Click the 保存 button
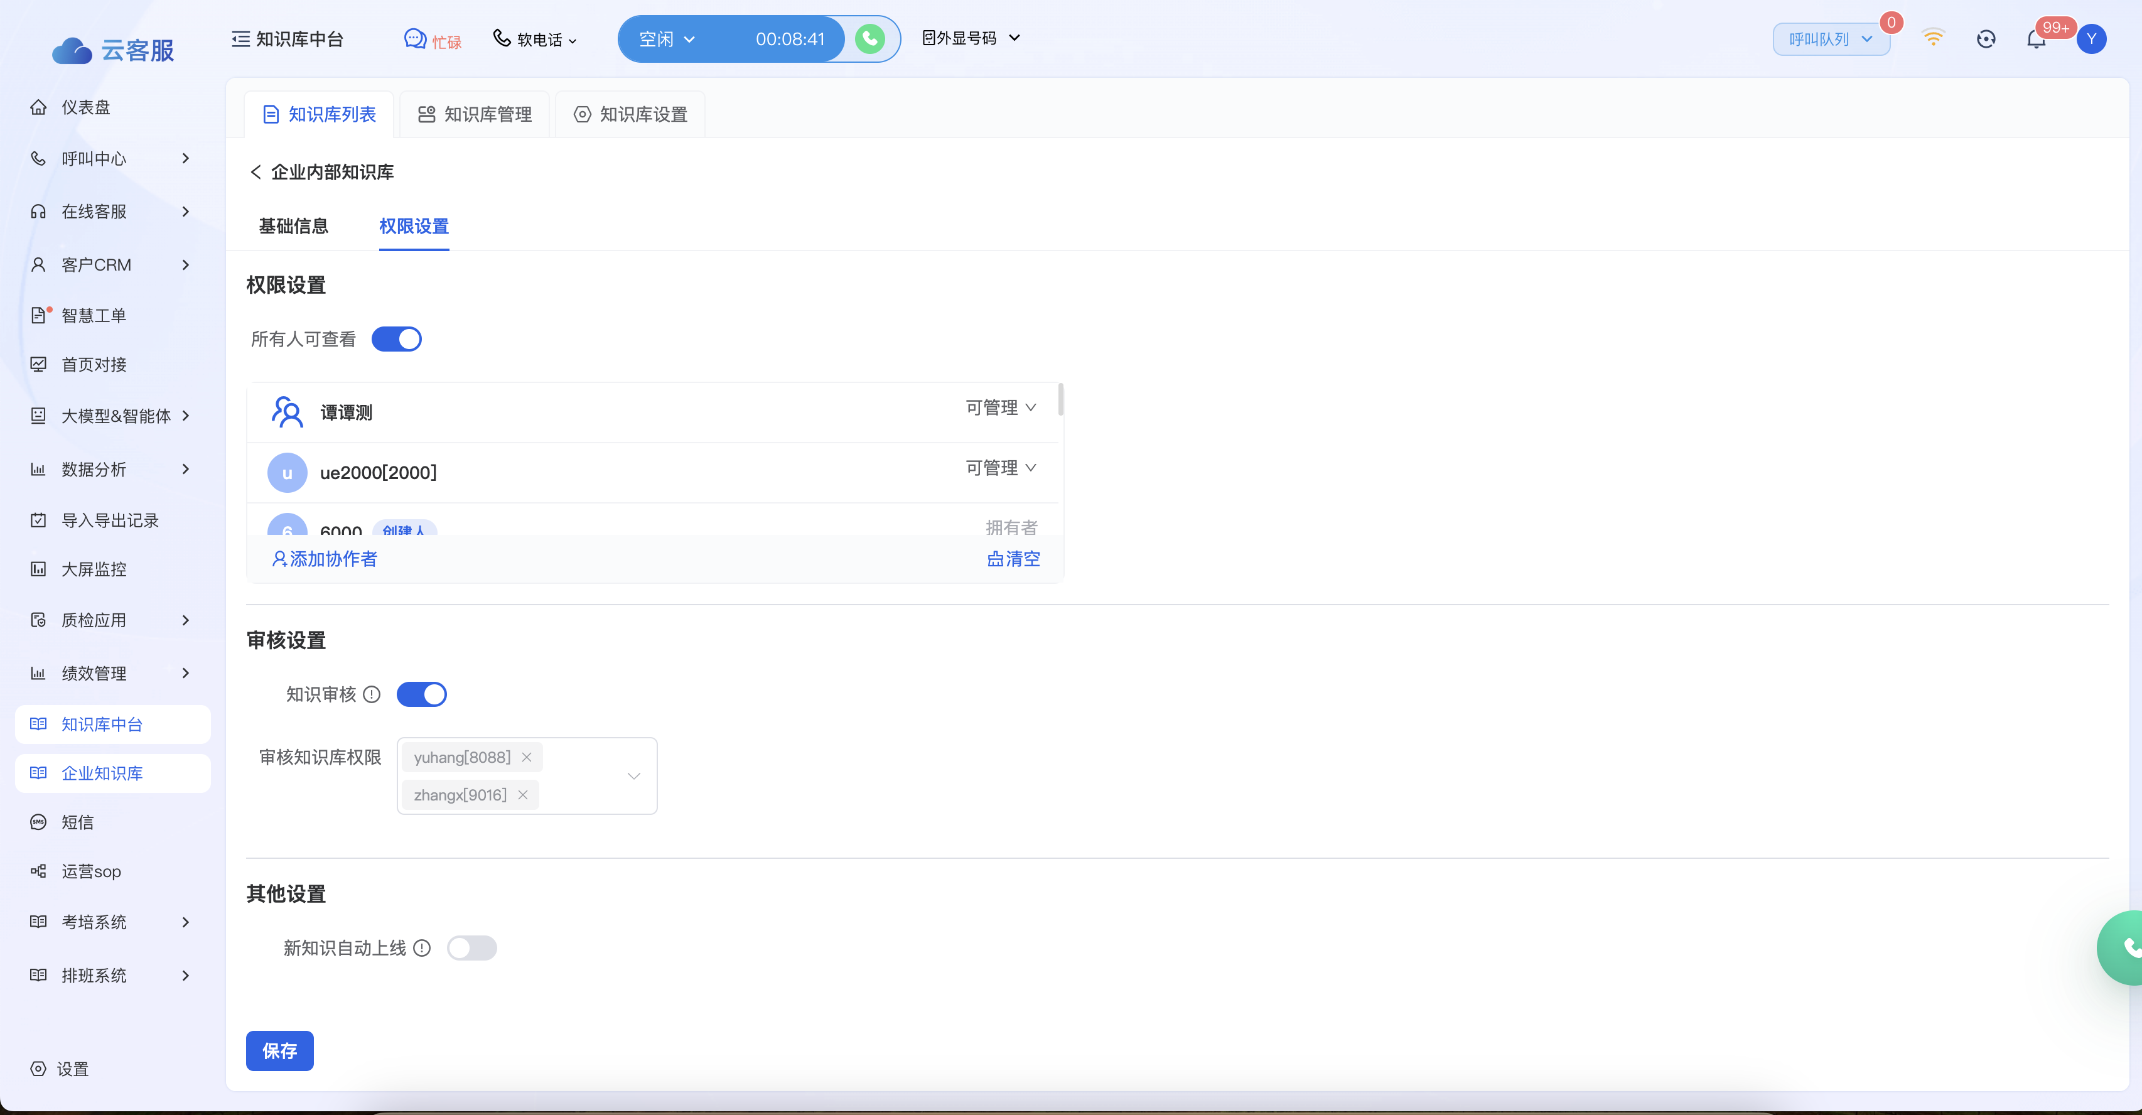Viewport: 2142px width, 1115px height. click(x=279, y=1051)
